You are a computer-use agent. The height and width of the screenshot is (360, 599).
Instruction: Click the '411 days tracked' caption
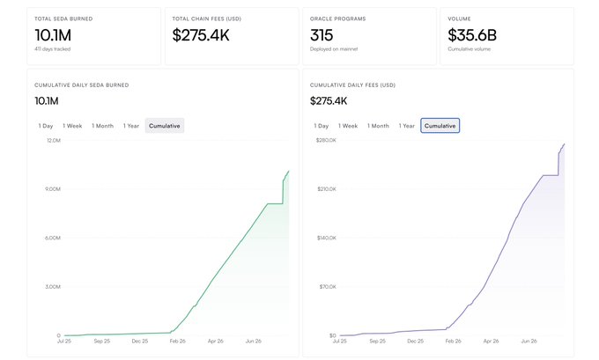click(52, 49)
